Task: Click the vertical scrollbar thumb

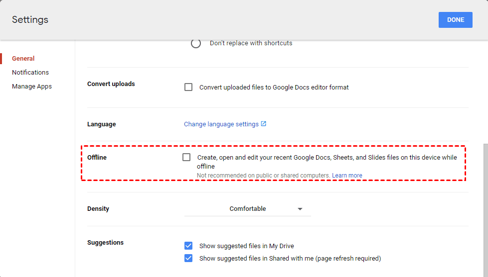Action: (x=485, y=209)
